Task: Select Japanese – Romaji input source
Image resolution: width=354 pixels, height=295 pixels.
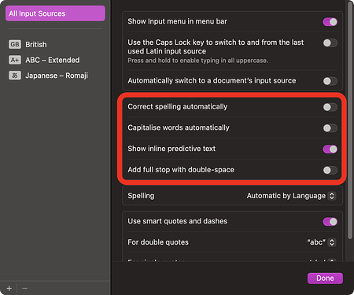Action: point(55,76)
